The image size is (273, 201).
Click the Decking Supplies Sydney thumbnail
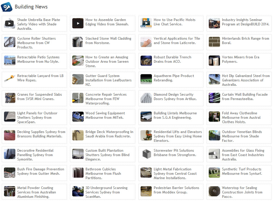(10, 135)
